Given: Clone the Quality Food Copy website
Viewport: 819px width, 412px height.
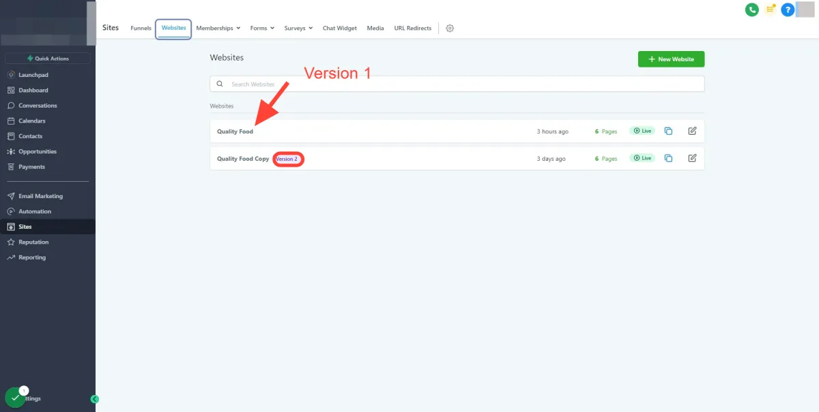Looking at the screenshot, I should [669, 158].
